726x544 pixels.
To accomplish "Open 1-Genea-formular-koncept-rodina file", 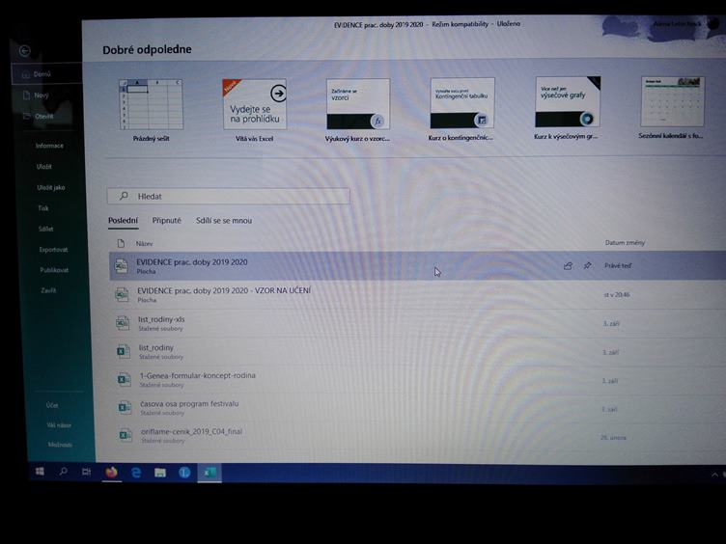I will point(420,380).
